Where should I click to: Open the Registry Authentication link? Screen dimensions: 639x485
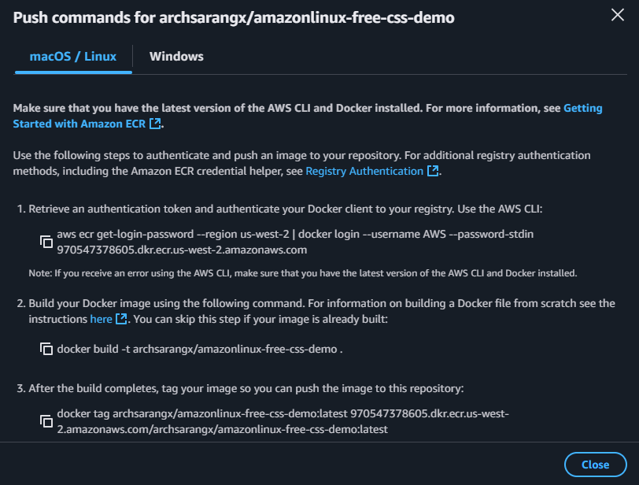[x=364, y=171]
